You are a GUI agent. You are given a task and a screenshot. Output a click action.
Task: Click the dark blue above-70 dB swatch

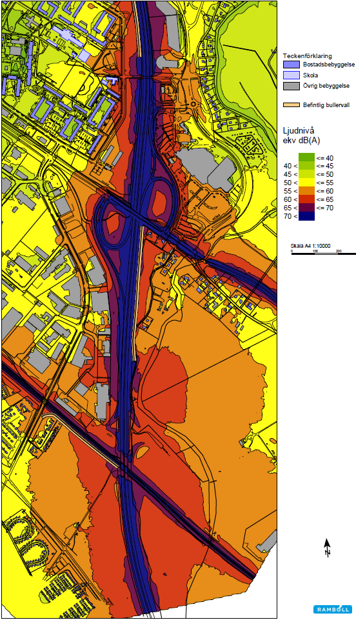click(306, 216)
